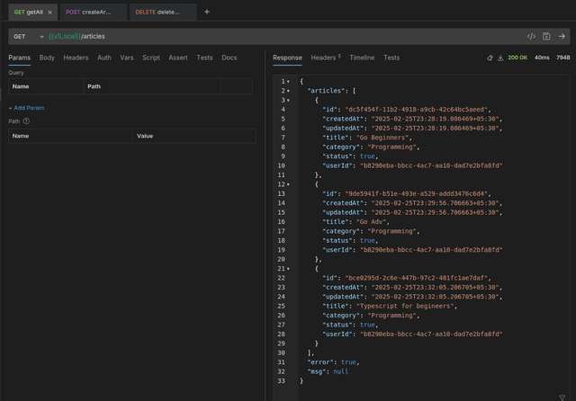The image size is (576, 401).
Task: Collapse the object at line 21
Action: click(x=288, y=269)
